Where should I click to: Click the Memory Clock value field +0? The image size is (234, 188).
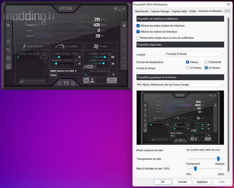coord(78,63)
